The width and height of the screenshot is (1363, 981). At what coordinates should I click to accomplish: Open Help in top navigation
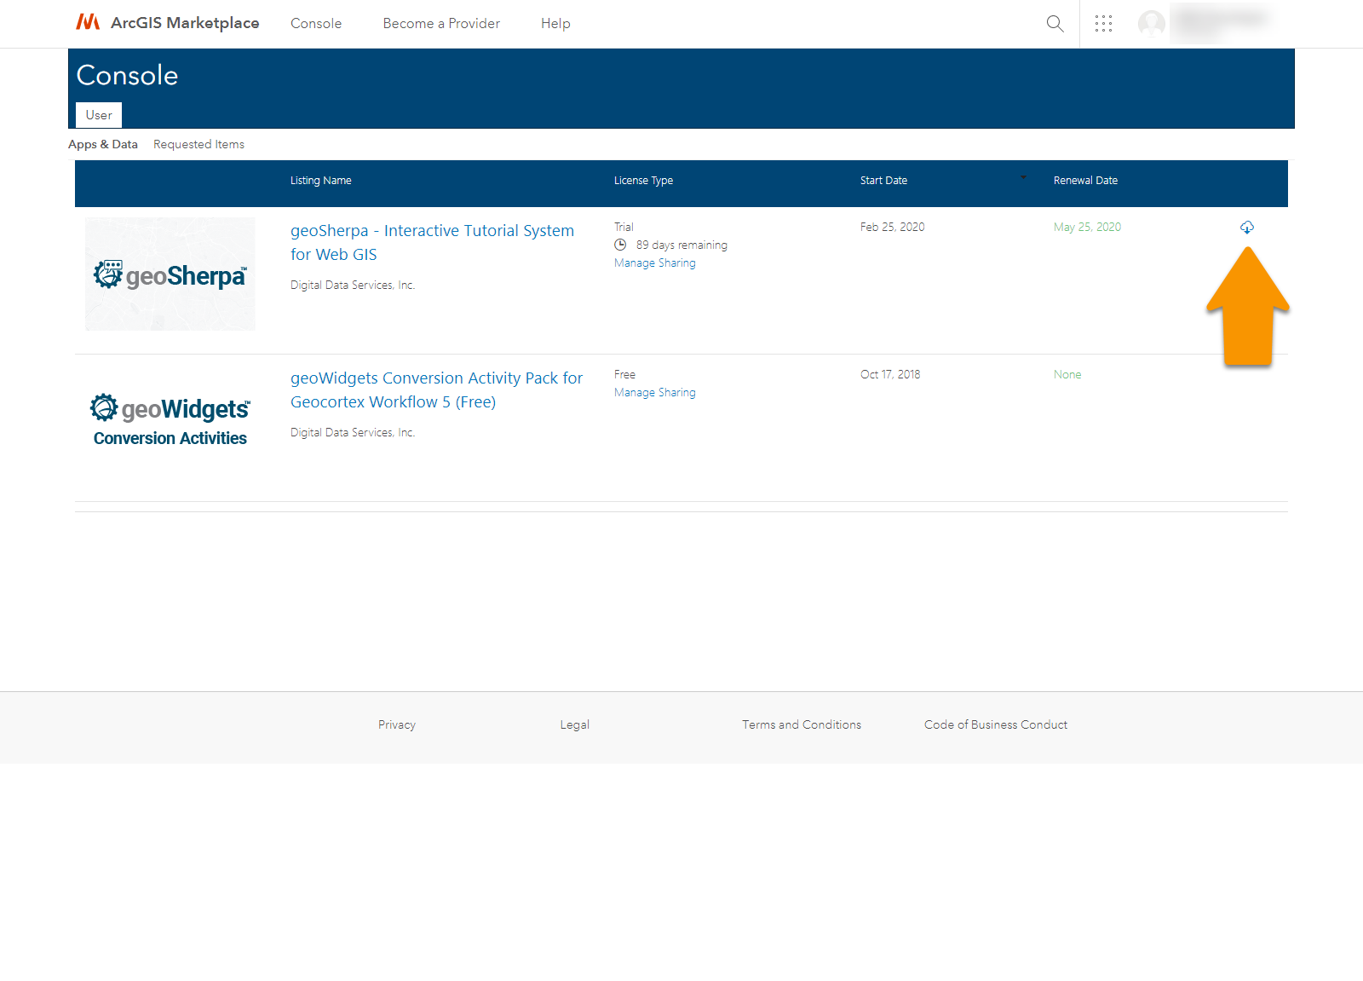coord(555,24)
